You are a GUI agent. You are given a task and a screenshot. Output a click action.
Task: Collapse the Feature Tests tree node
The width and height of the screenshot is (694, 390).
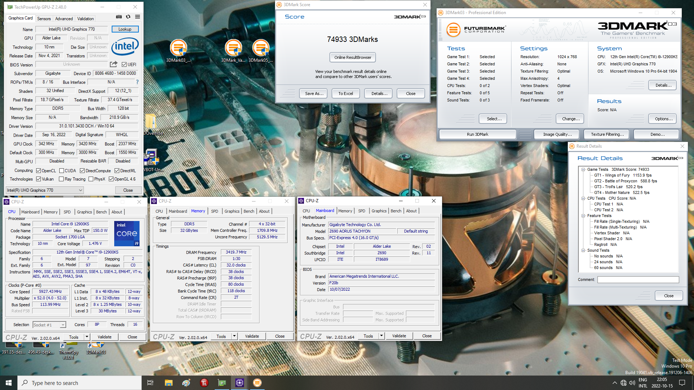point(583,216)
